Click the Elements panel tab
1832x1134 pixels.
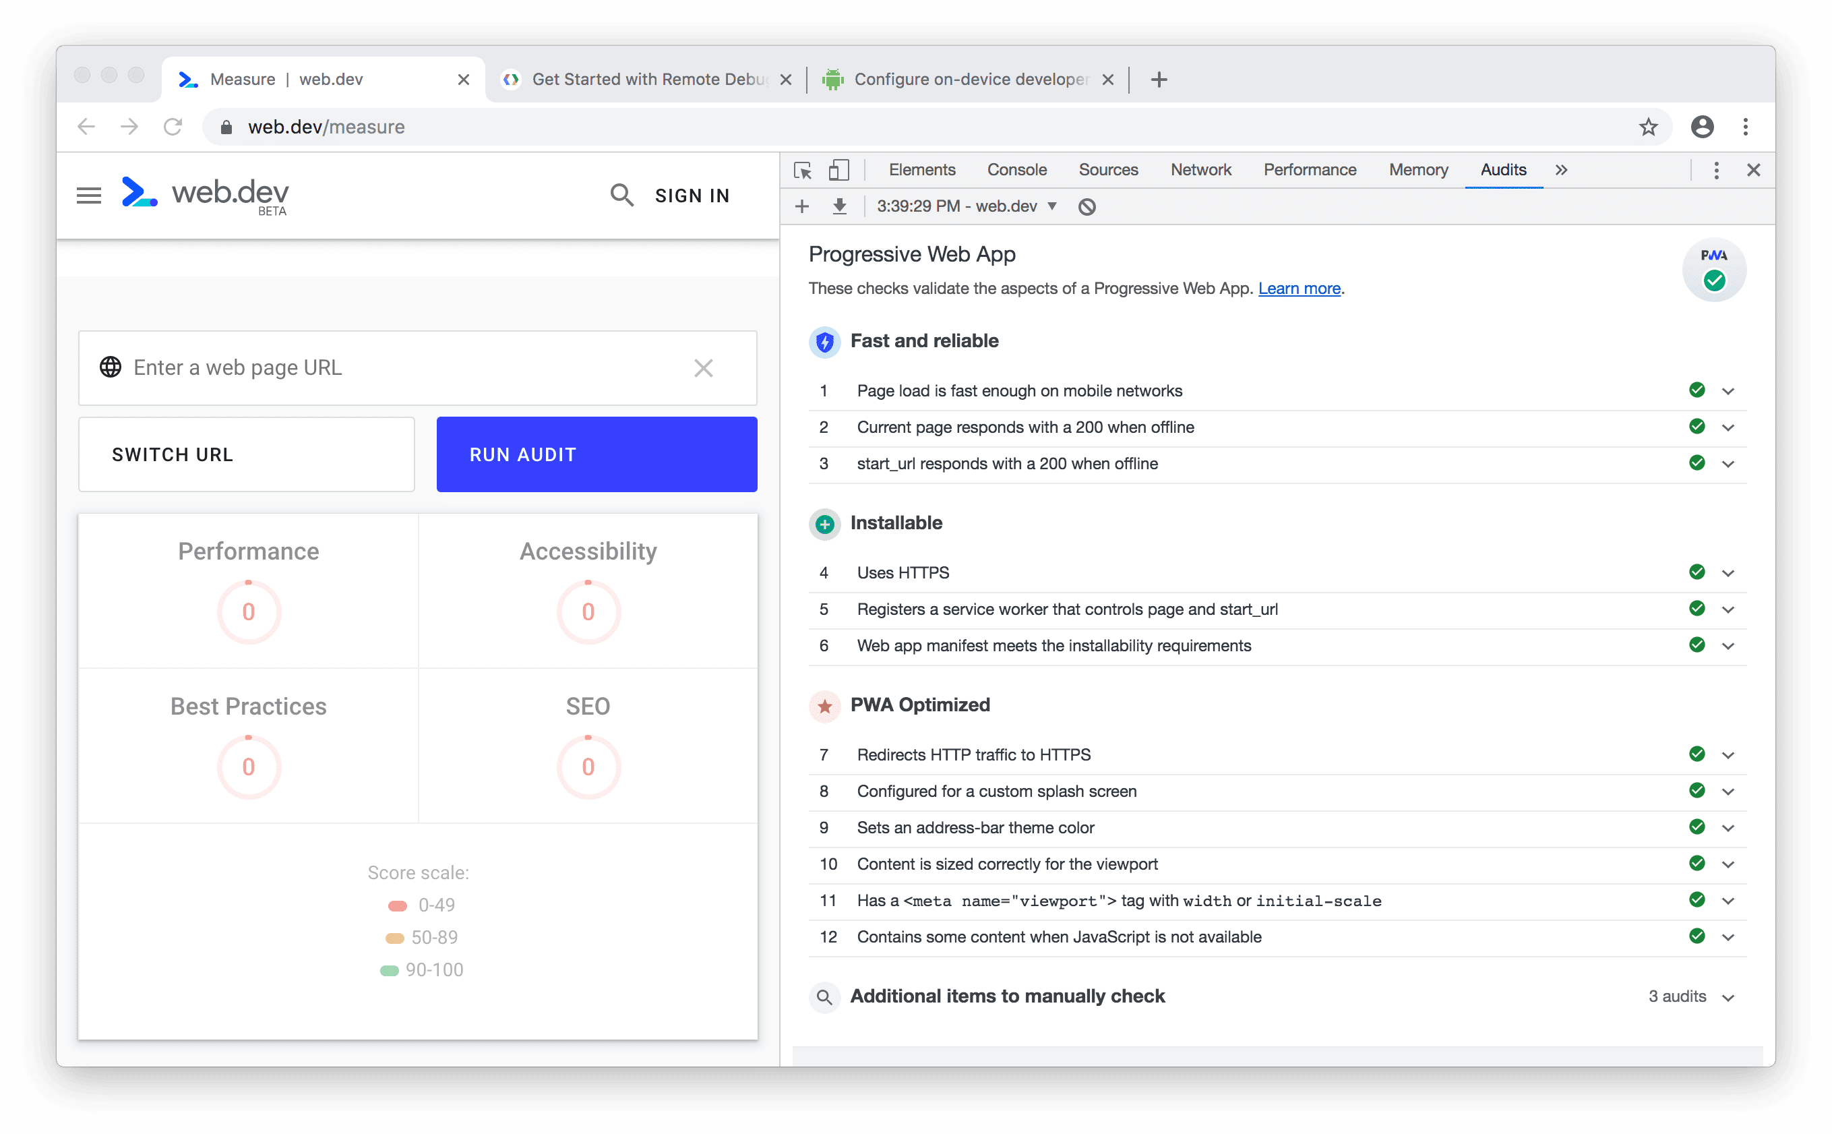923,170
